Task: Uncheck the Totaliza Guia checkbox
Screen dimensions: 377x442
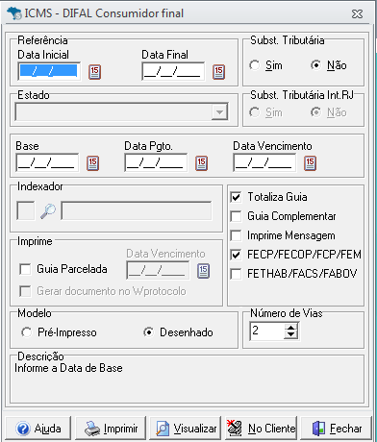Action: (236, 197)
